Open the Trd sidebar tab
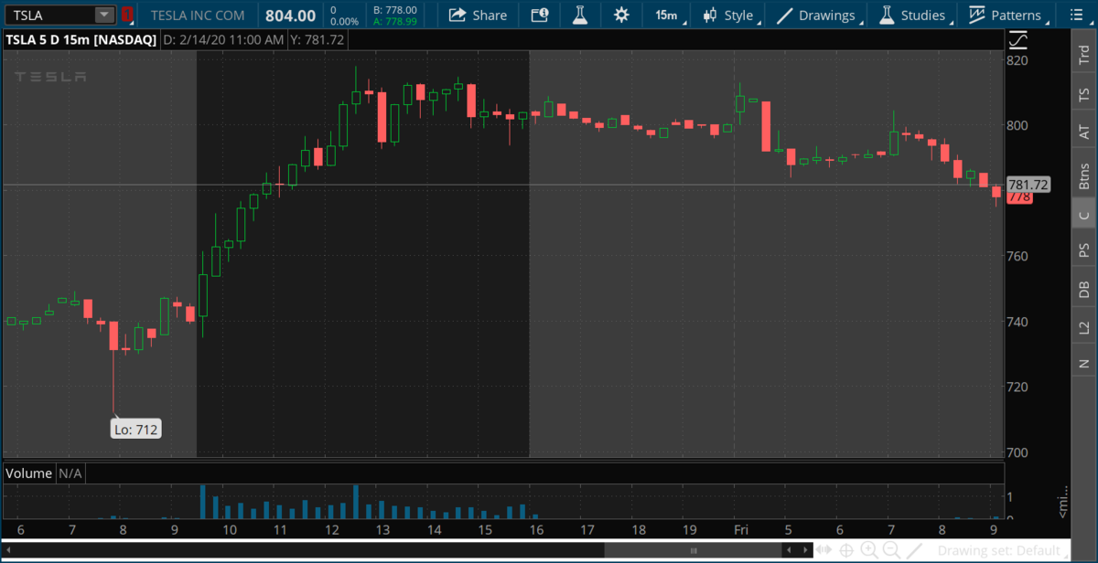Screen dimensions: 1098x563 1084,54
